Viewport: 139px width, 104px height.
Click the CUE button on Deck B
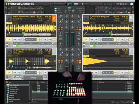[92, 40]
